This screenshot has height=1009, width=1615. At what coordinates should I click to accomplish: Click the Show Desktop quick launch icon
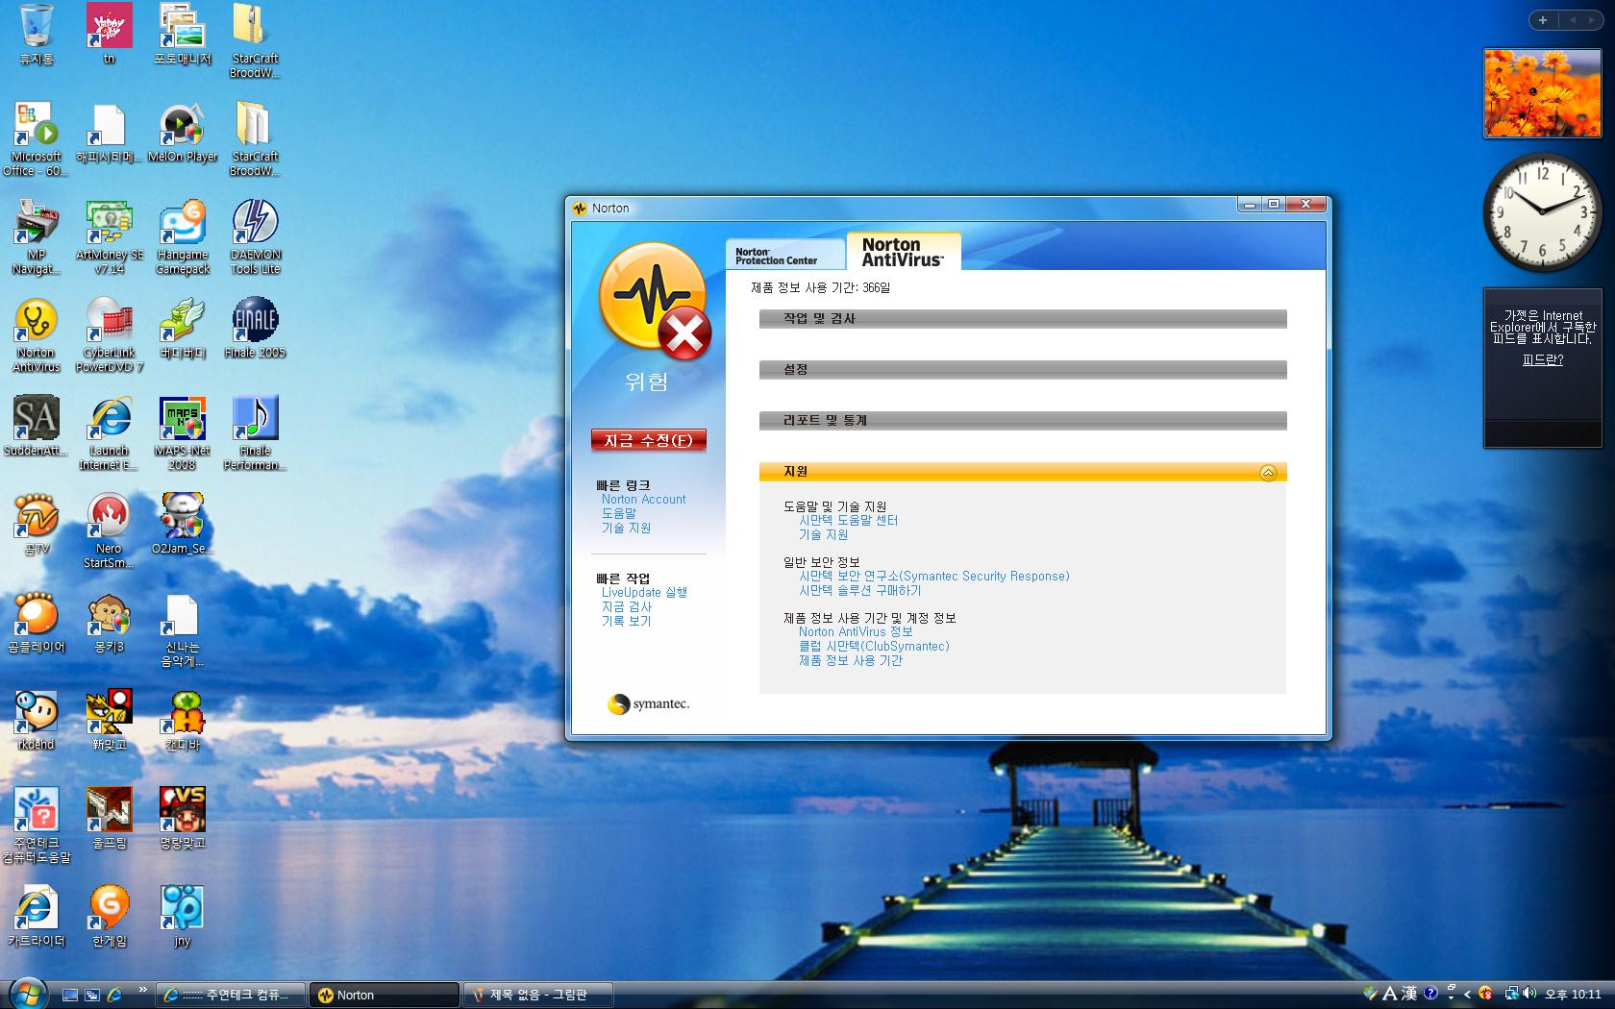tap(70, 995)
